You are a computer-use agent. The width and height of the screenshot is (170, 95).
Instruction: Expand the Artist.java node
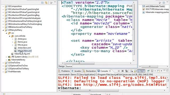click(13, 39)
